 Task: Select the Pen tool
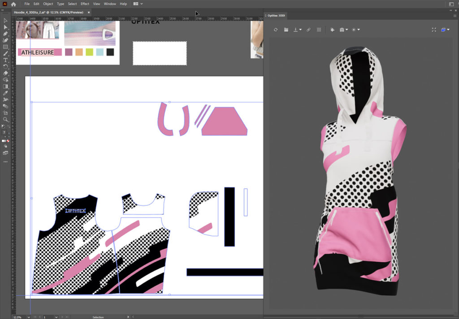point(5,34)
